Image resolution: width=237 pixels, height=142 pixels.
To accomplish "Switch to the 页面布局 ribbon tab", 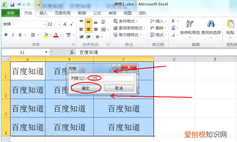I will (x=62, y=13).
